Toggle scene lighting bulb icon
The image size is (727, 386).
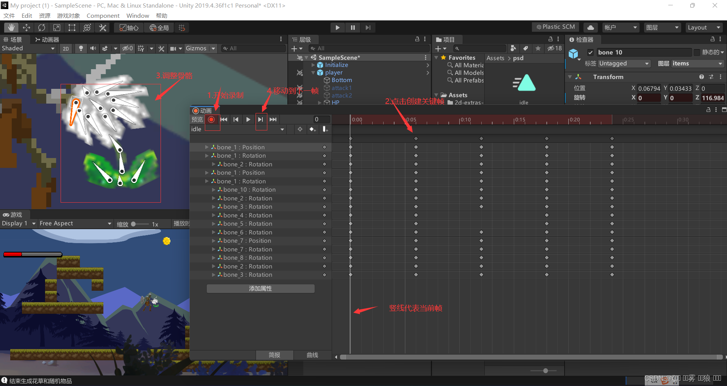click(x=81, y=48)
